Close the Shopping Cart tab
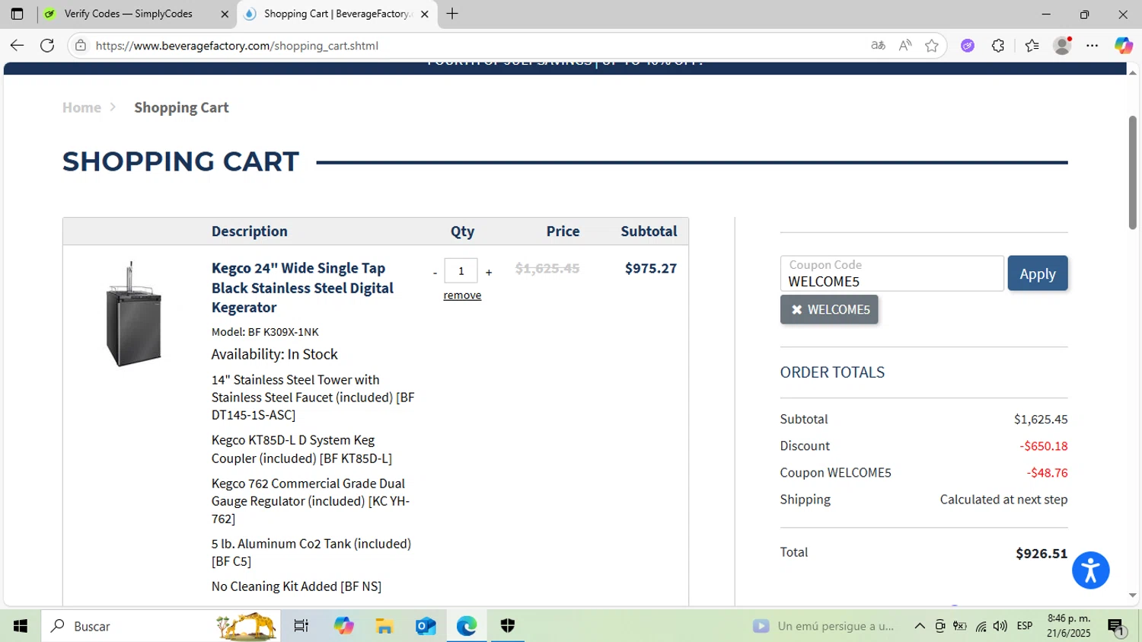The image size is (1142, 642). [x=425, y=14]
